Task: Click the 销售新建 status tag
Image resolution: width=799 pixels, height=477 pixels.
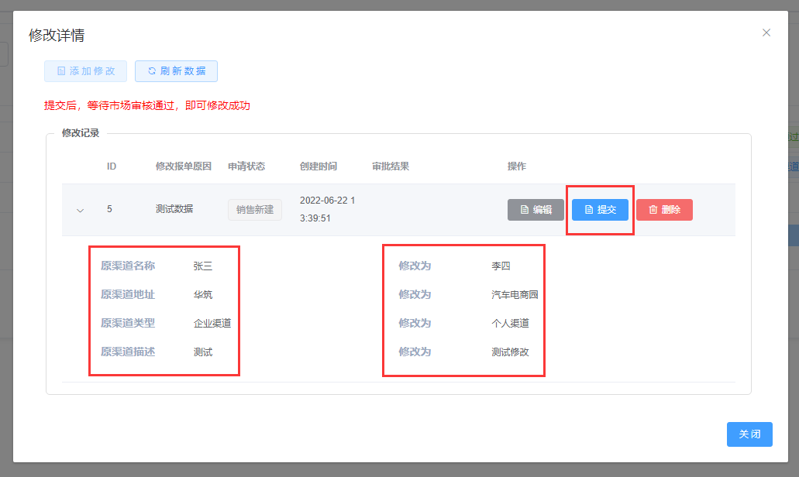Action: [x=254, y=210]
